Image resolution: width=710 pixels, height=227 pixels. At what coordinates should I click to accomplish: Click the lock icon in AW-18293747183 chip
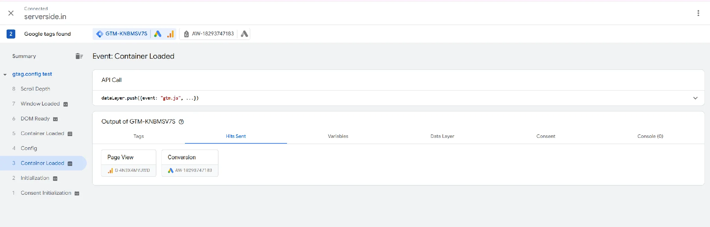(x=186, y=34)
